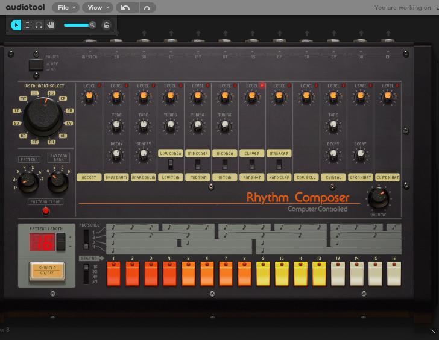This screenshot has width=439, height=340.
Task: Click the Mid Tom tuning knob
Action: [x=198, y=125]
